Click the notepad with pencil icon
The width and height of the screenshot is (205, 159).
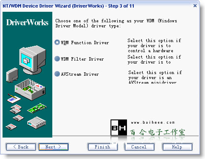pos(13,98)
